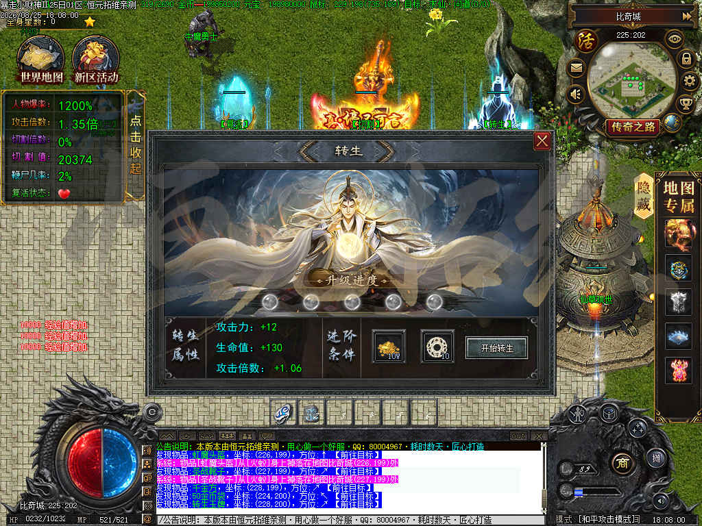Click the first upgrade progress orb
Screen dimensions: 702x526
270,302
